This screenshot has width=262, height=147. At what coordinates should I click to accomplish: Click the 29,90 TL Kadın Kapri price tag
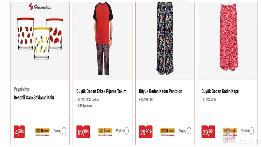click(x=208, y=132)
